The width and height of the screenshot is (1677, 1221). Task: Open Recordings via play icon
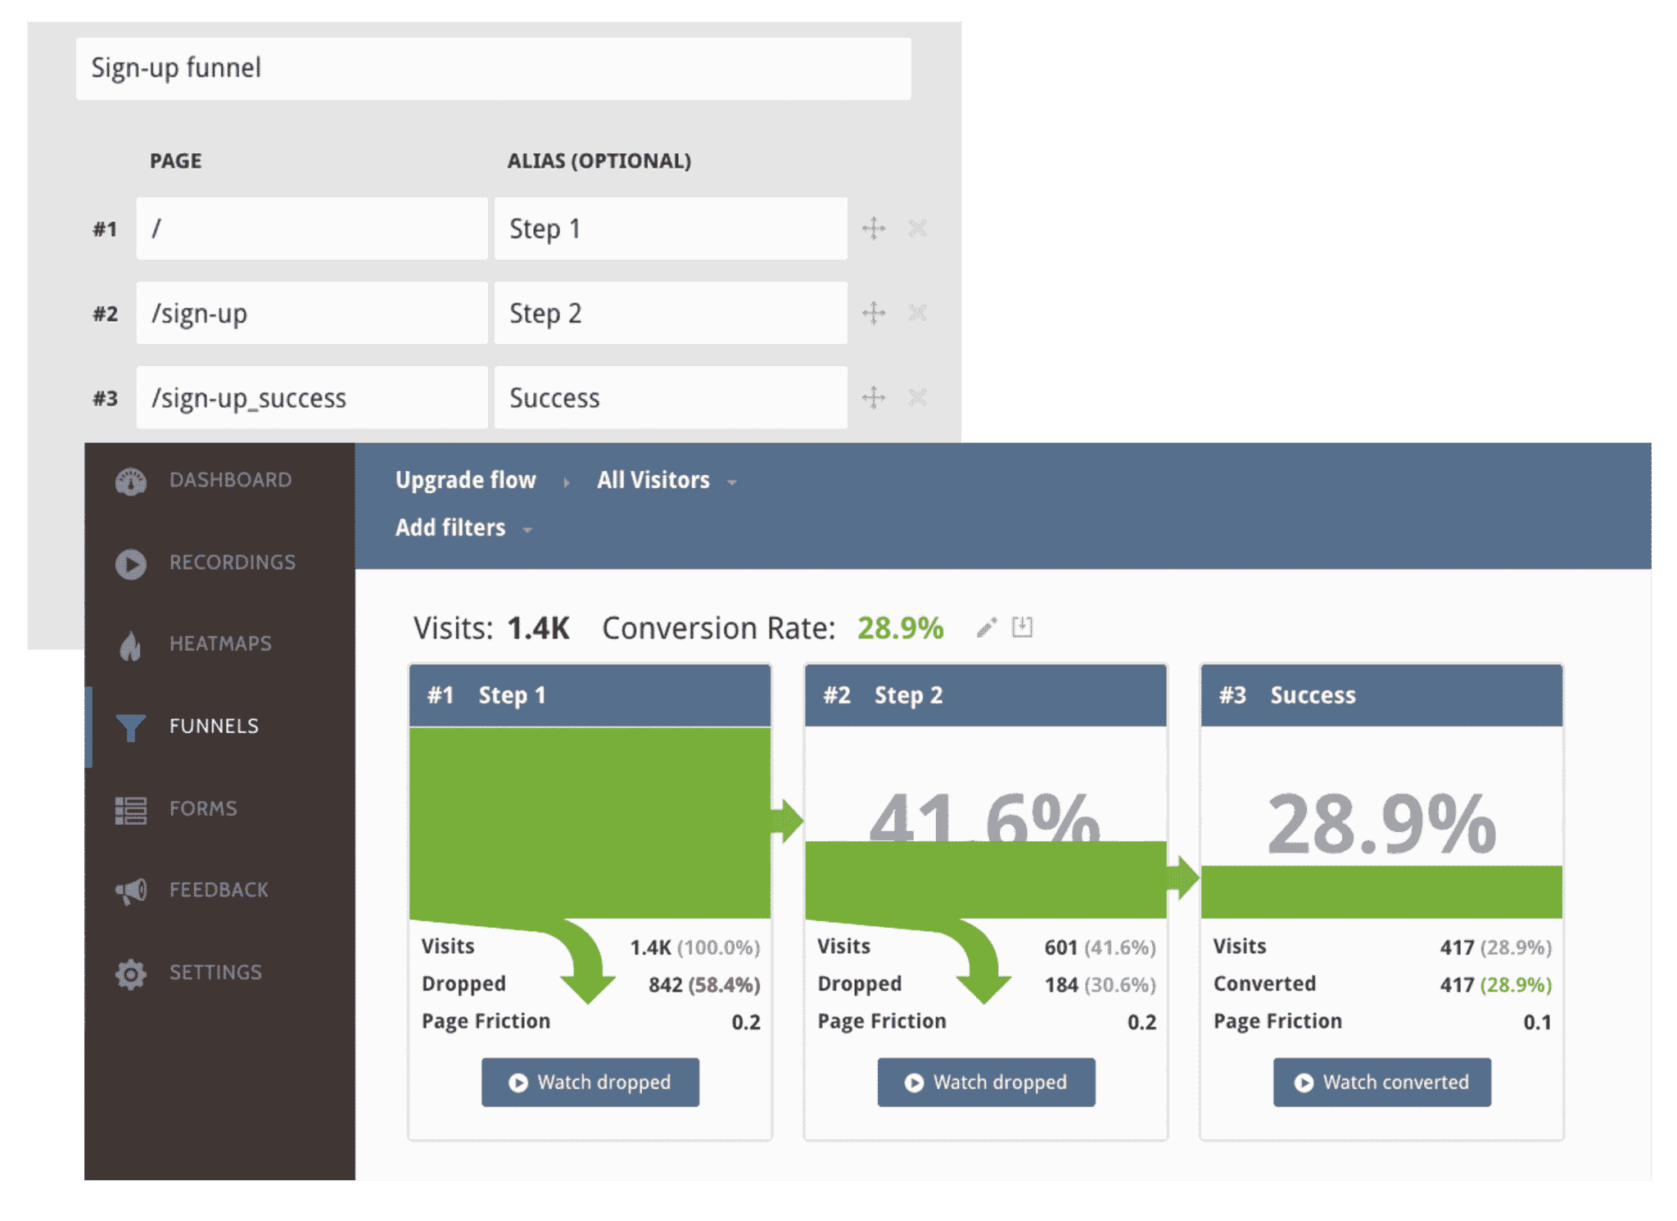coord(130,563)
